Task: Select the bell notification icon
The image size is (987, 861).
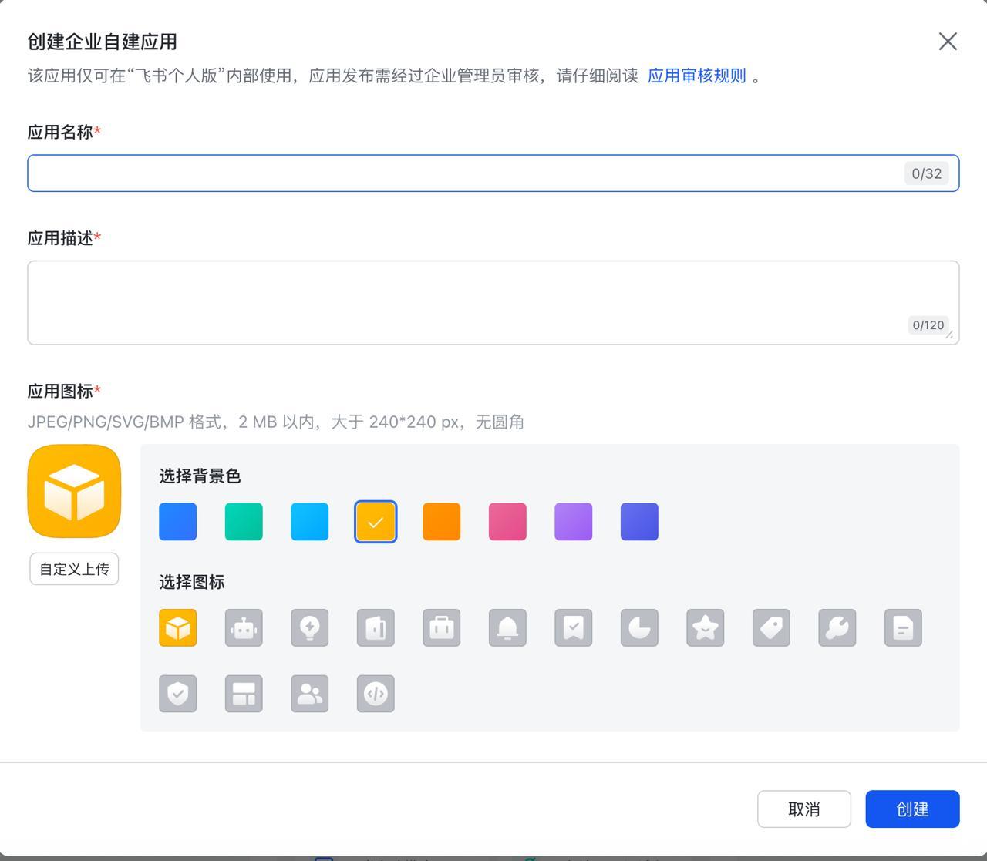Action: pyautogui.click(x=507, y=628)
